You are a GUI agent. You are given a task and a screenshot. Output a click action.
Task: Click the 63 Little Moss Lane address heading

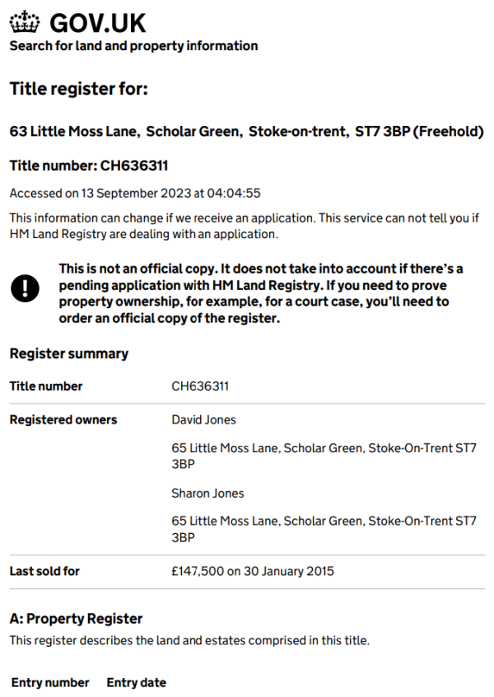point(246,132)
